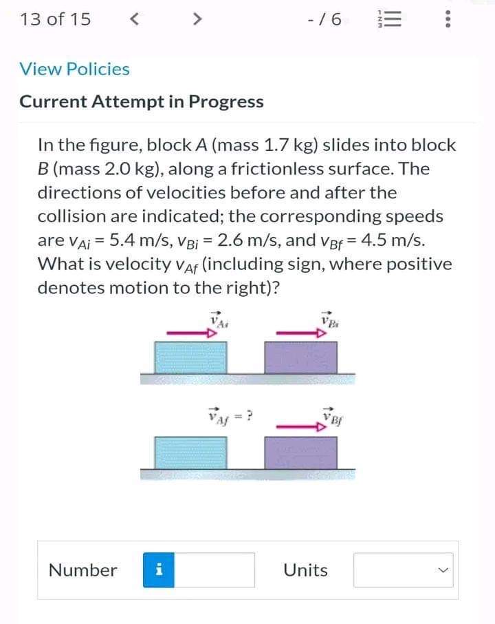Click the block A velocity arrow vAi
The width and height of the screenshot is (495, 624).
186,332
